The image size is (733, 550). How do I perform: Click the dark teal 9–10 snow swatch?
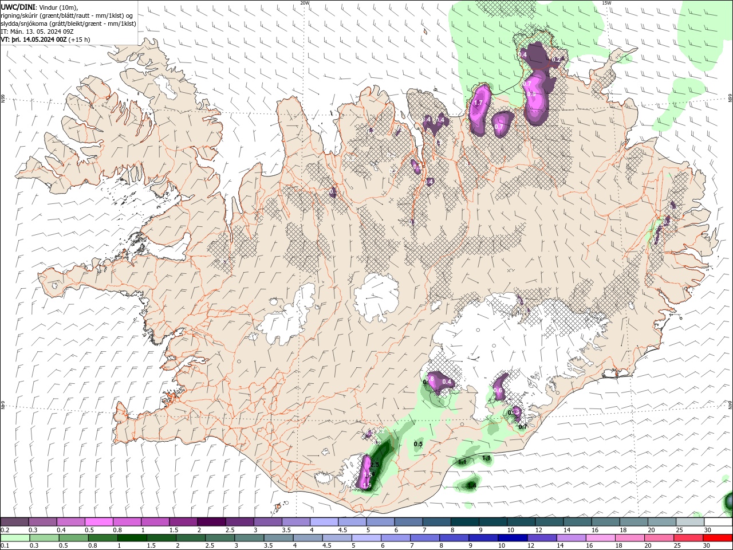(x=492, y=521)
